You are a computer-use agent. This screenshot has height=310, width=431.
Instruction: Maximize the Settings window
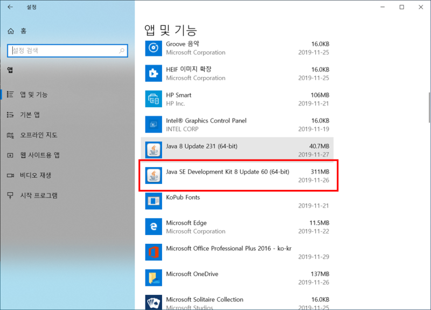pos(401,7)
